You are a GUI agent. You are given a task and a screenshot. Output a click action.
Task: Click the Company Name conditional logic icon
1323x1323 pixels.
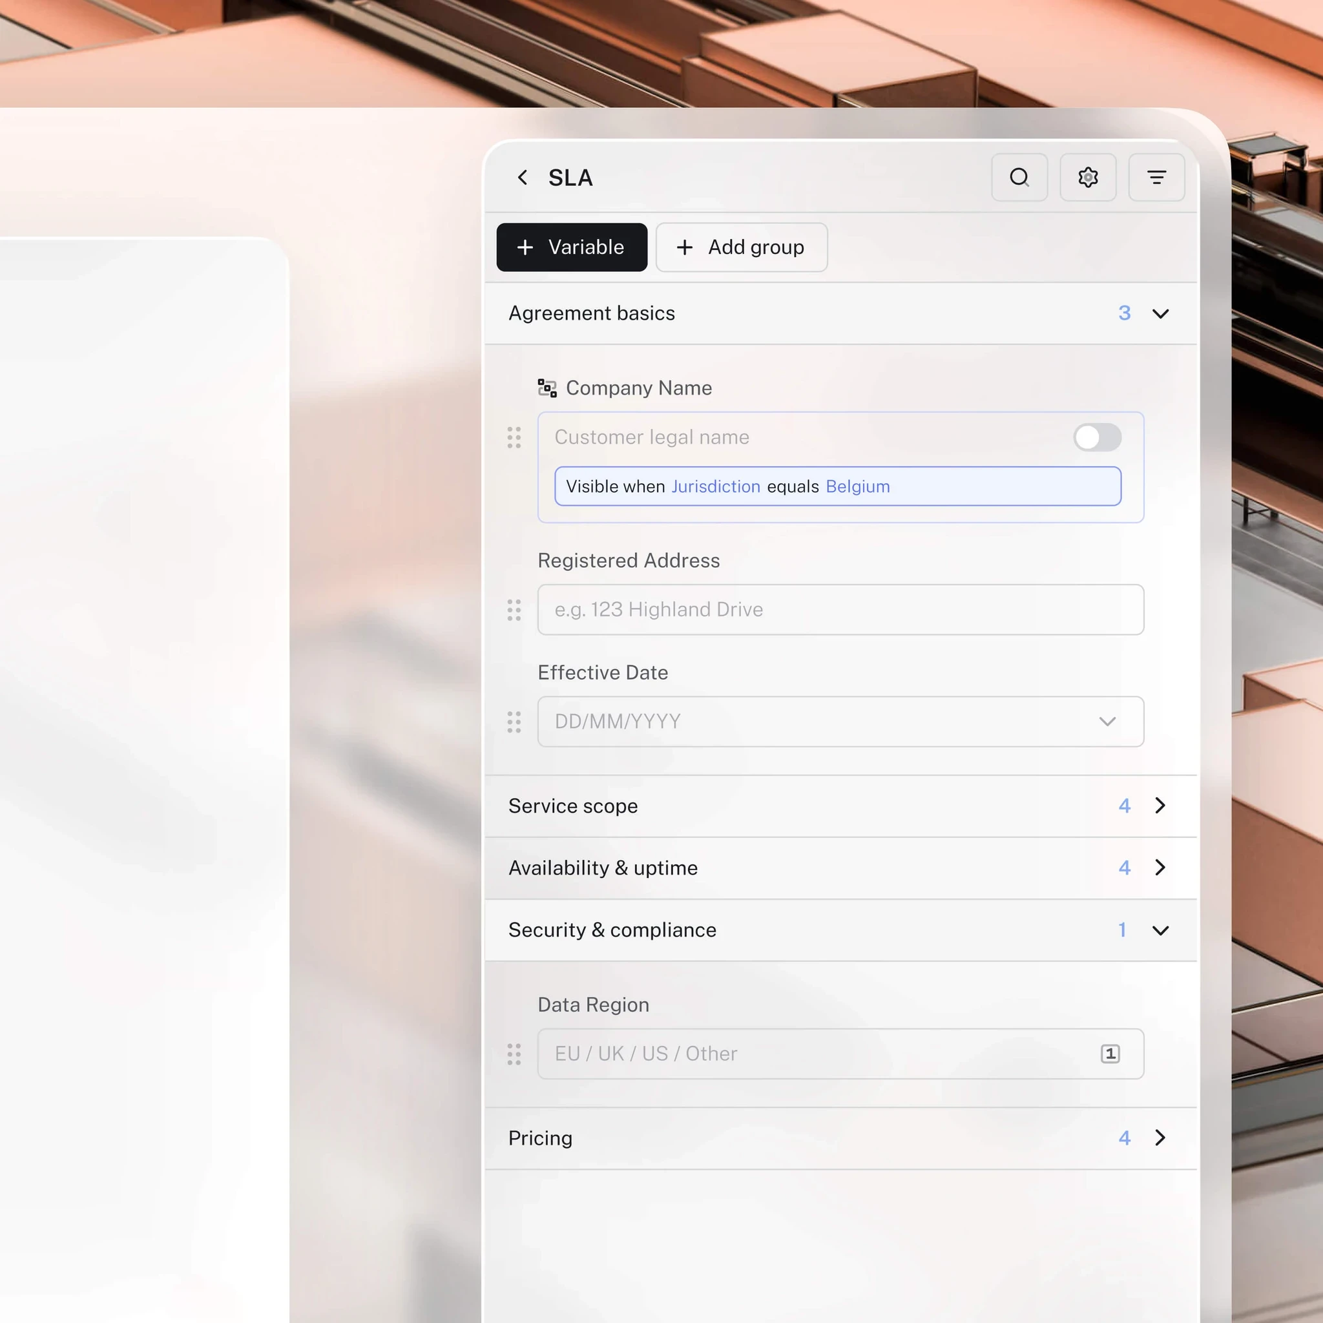pyautogui.click(x=547, y=388)
